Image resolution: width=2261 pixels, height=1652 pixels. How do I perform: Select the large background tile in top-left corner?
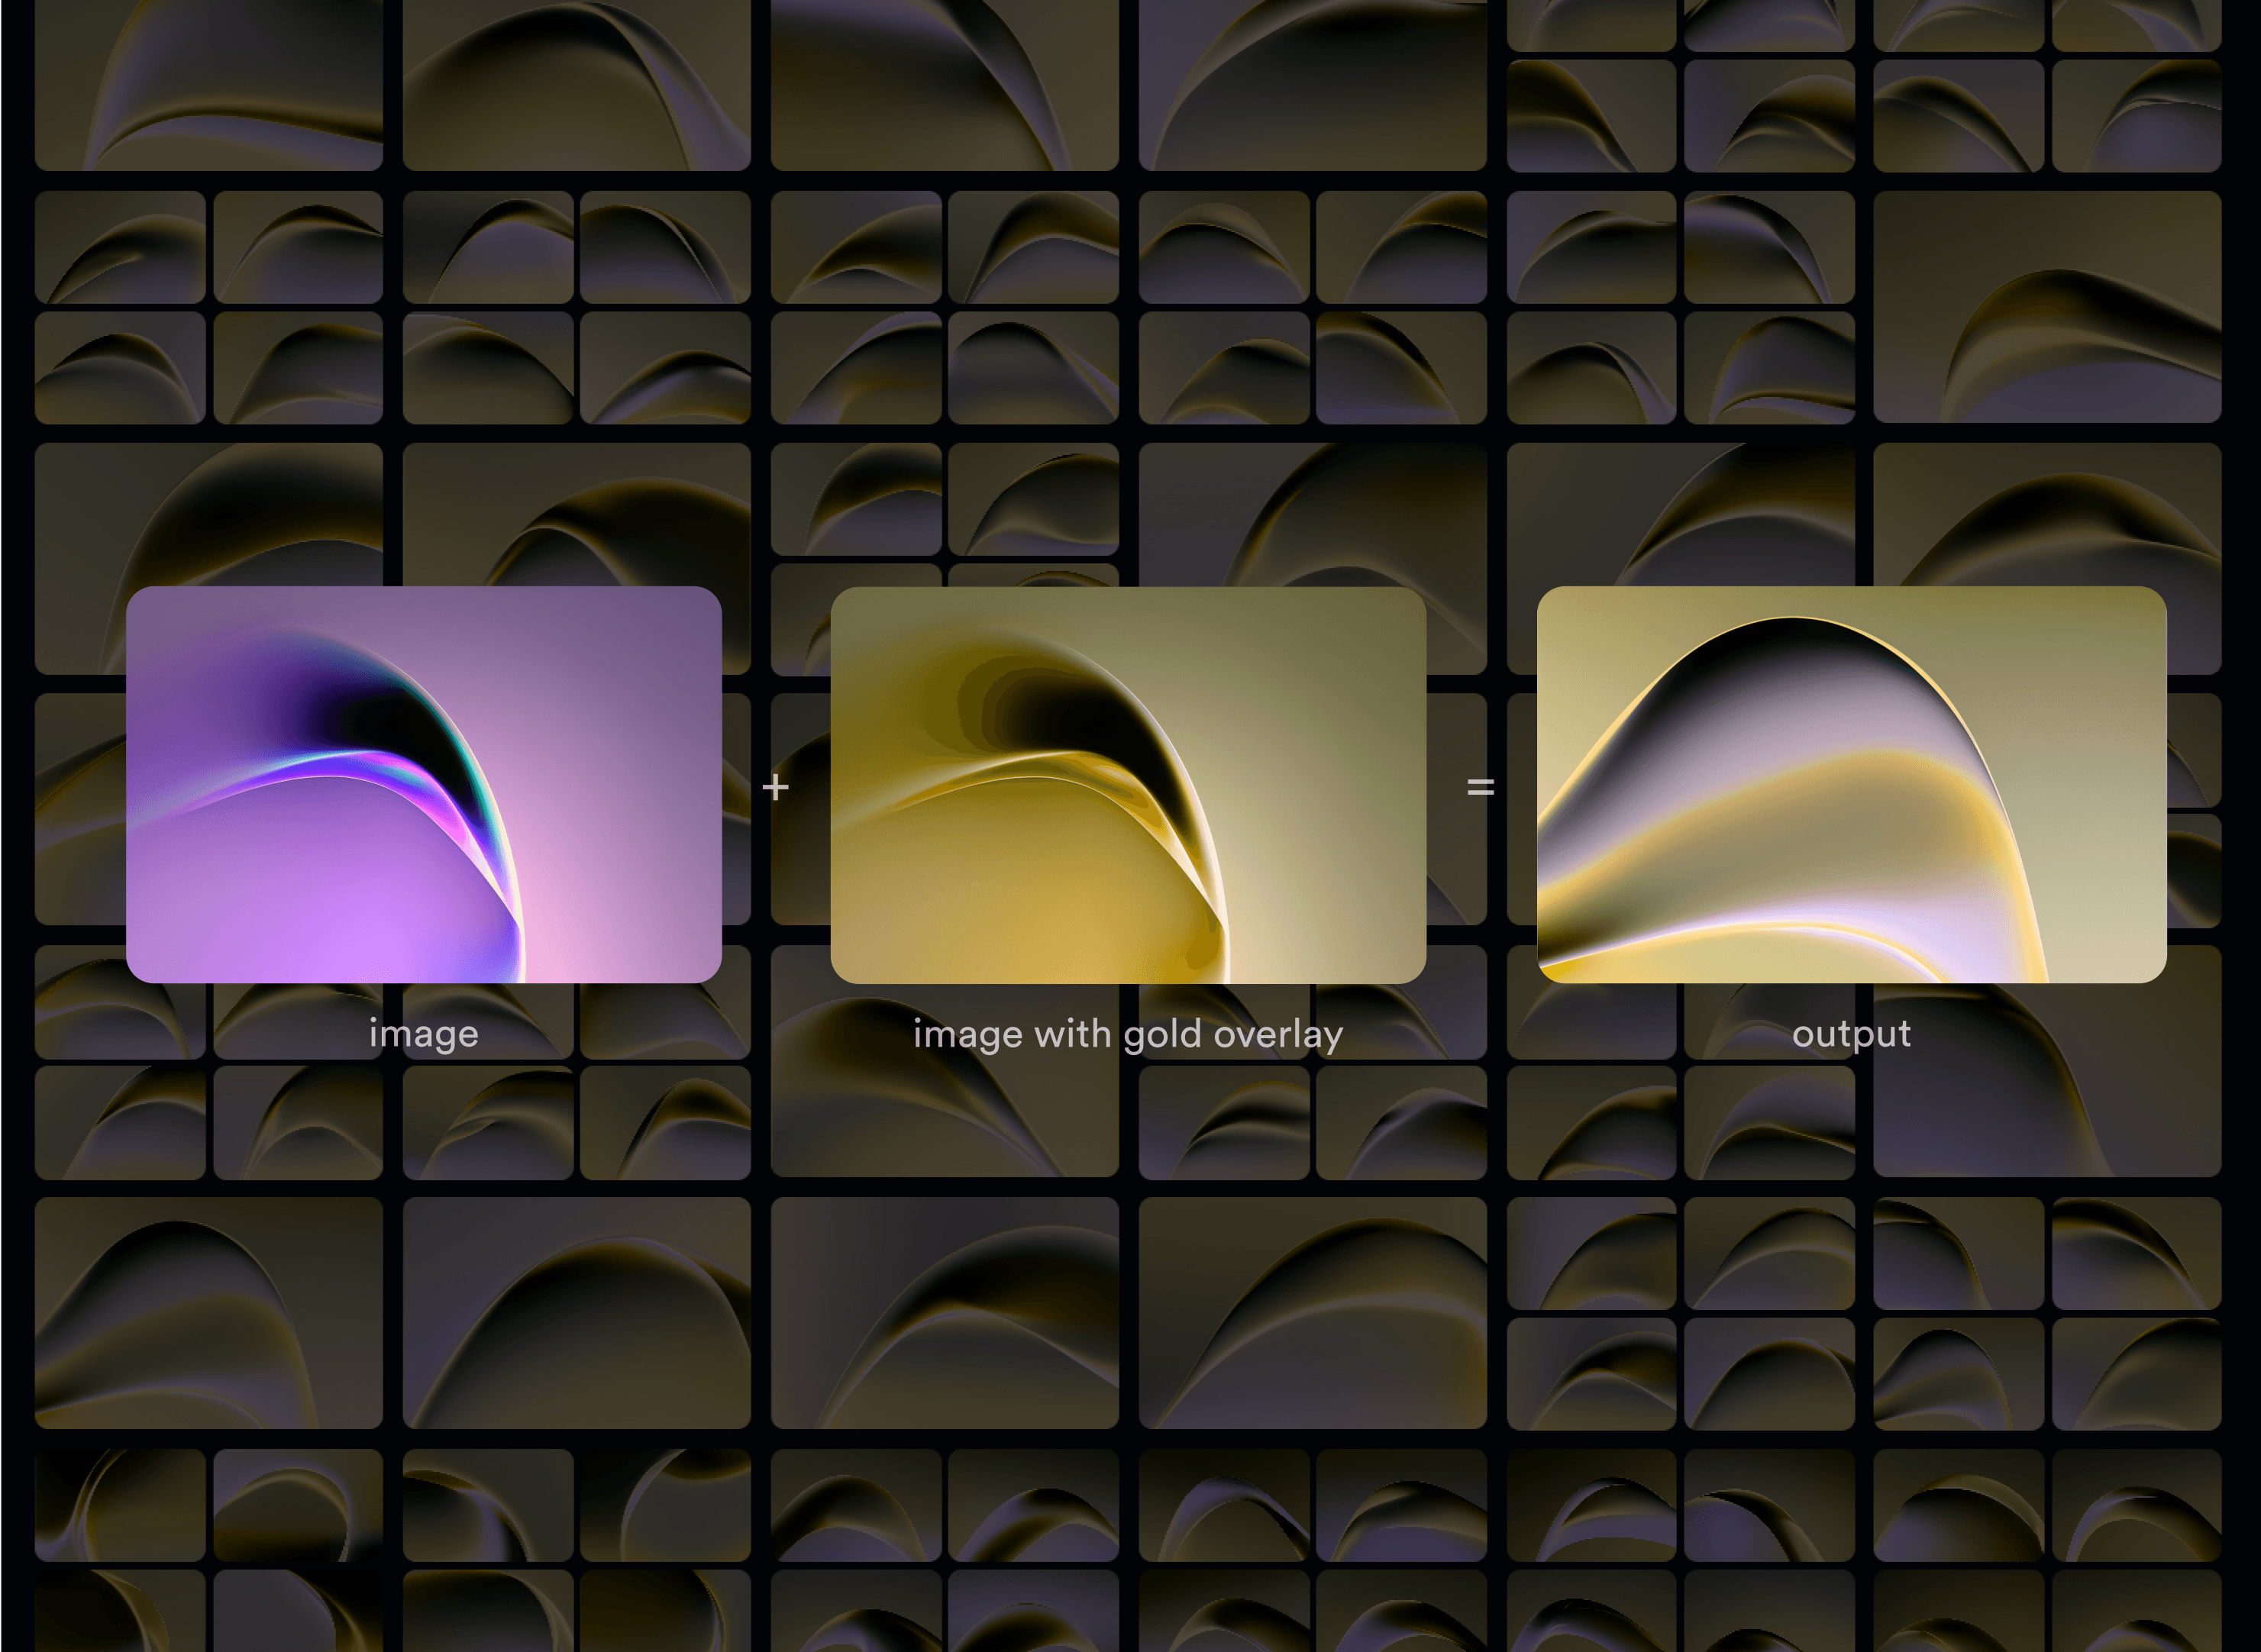tap(208, 85)
